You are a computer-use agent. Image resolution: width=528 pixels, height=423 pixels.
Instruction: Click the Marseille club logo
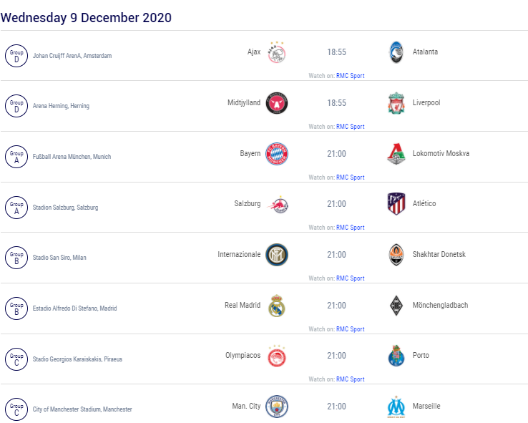[396, 407]
